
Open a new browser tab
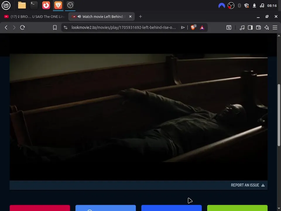point(140,16)
